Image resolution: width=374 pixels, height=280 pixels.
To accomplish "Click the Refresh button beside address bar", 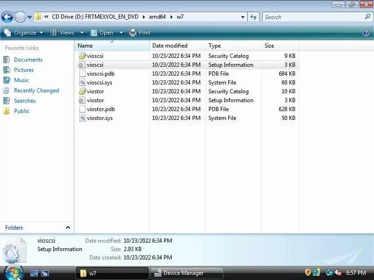I will [x=253, y=17].
